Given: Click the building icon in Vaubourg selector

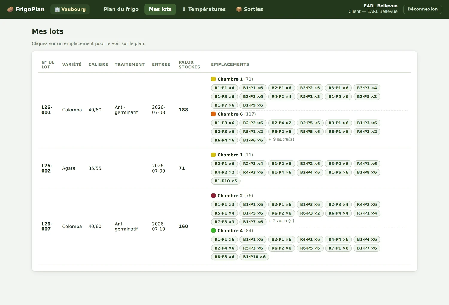Looking at the screenshot, I should coord(57,10).
